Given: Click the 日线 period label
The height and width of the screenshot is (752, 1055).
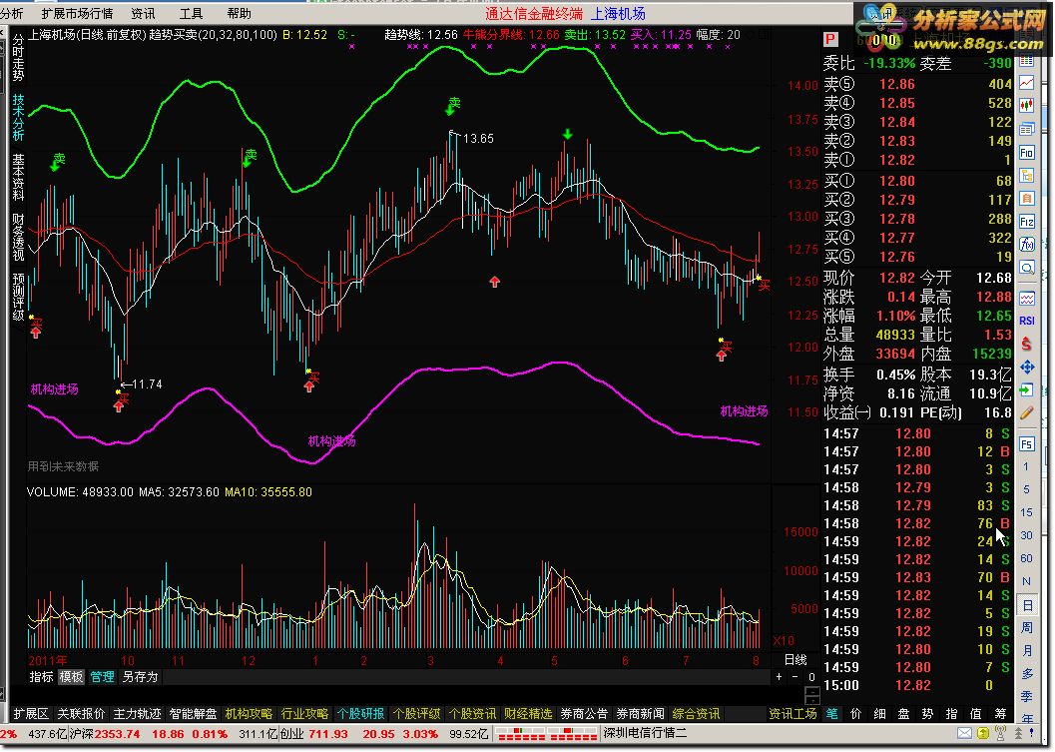Looking at the screenshot, I should pyautogui.click(x=795, y=659).
